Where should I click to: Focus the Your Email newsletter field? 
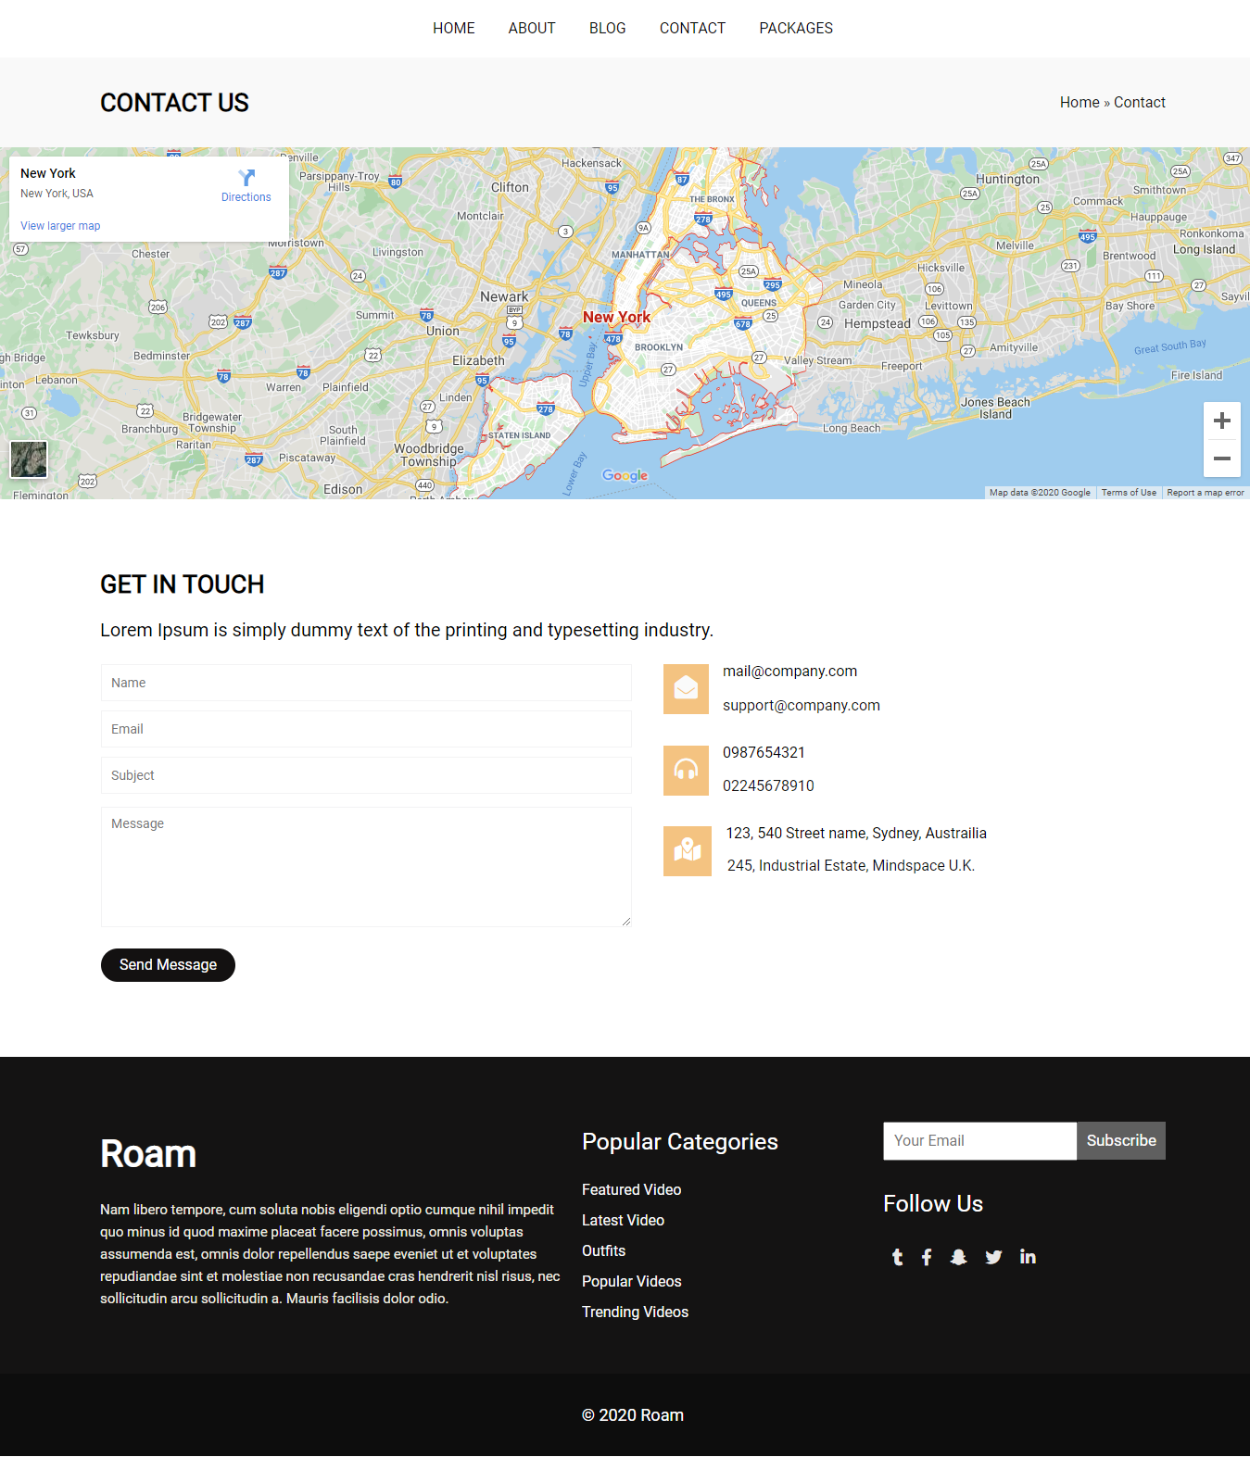click(x=980, y=1141)
